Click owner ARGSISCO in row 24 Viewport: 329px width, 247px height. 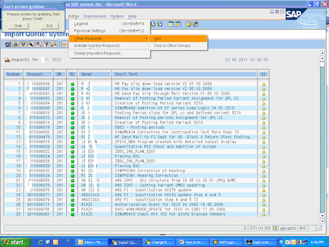click(90, 195)
